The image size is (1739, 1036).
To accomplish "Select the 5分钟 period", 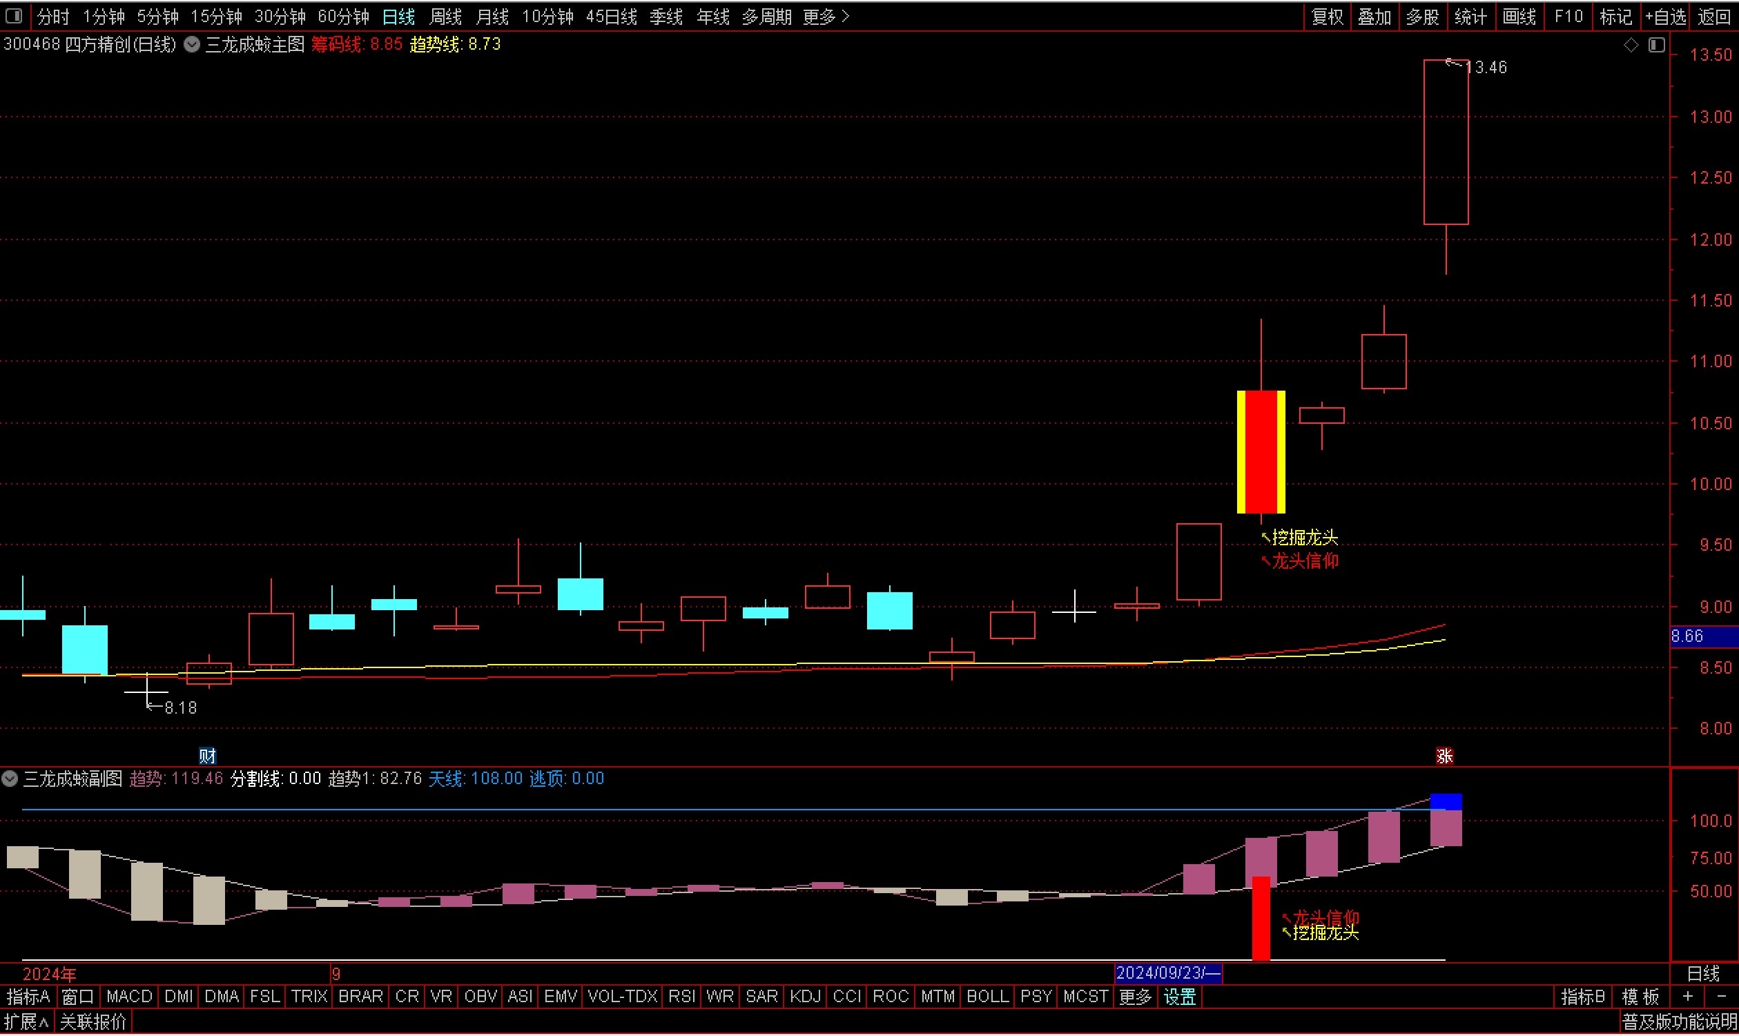I will [158, 16].
